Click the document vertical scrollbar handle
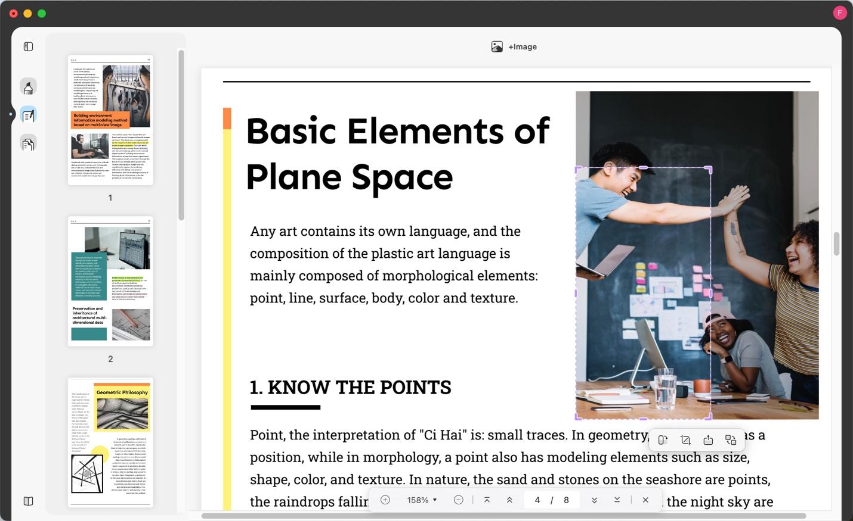This screenshot has width=853, height=521. coord(836,244)
